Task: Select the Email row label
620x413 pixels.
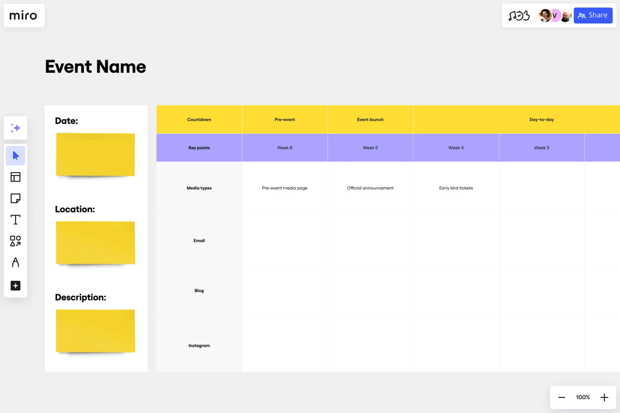Action: click(x=199, y=241)
